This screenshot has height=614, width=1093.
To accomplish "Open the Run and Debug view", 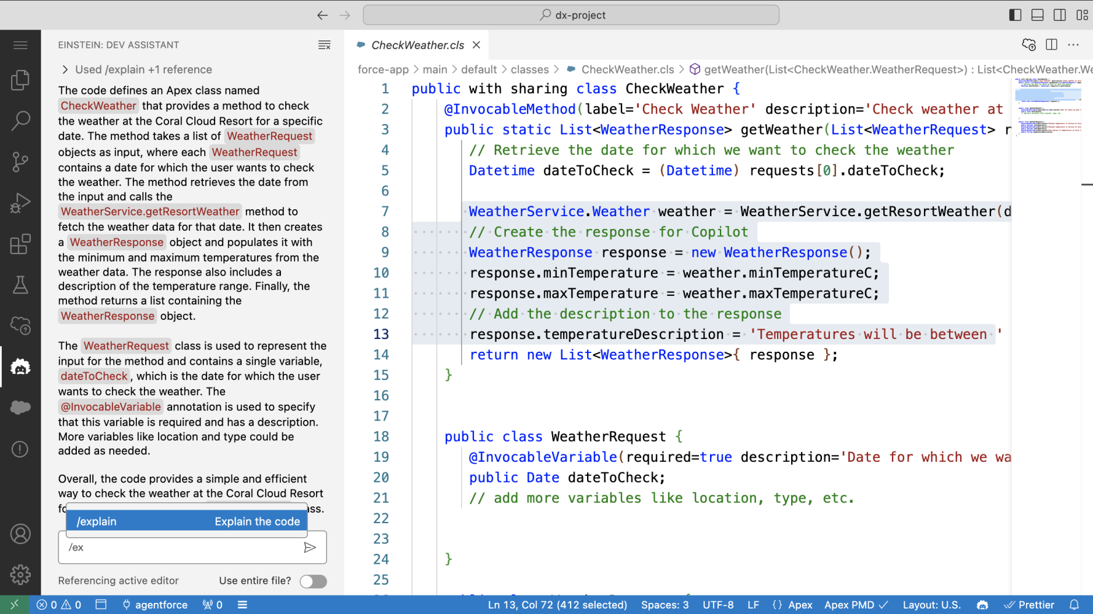I will pos(20,203).
